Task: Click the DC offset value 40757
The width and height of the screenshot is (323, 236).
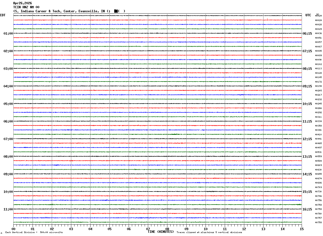Action: (x=318, y=218)
